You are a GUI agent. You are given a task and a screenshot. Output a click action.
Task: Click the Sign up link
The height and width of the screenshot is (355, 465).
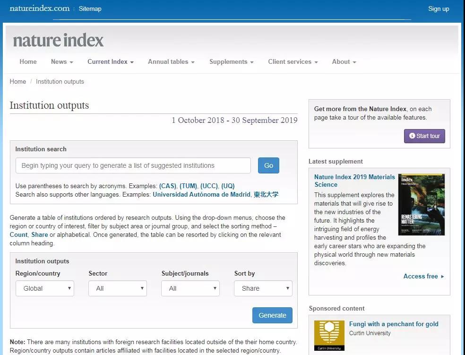438,9
